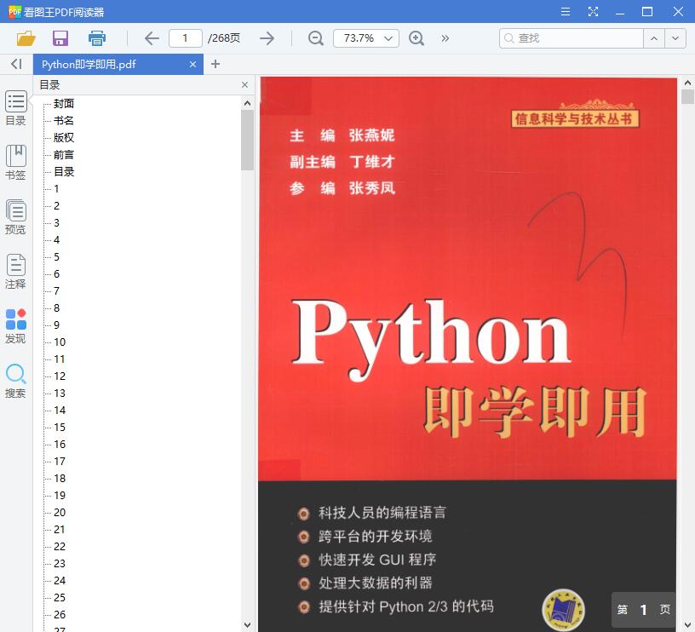The width and height of the screenshot is (695, 632).
Task: Jump to outline item 24
Action: (60, 581)
